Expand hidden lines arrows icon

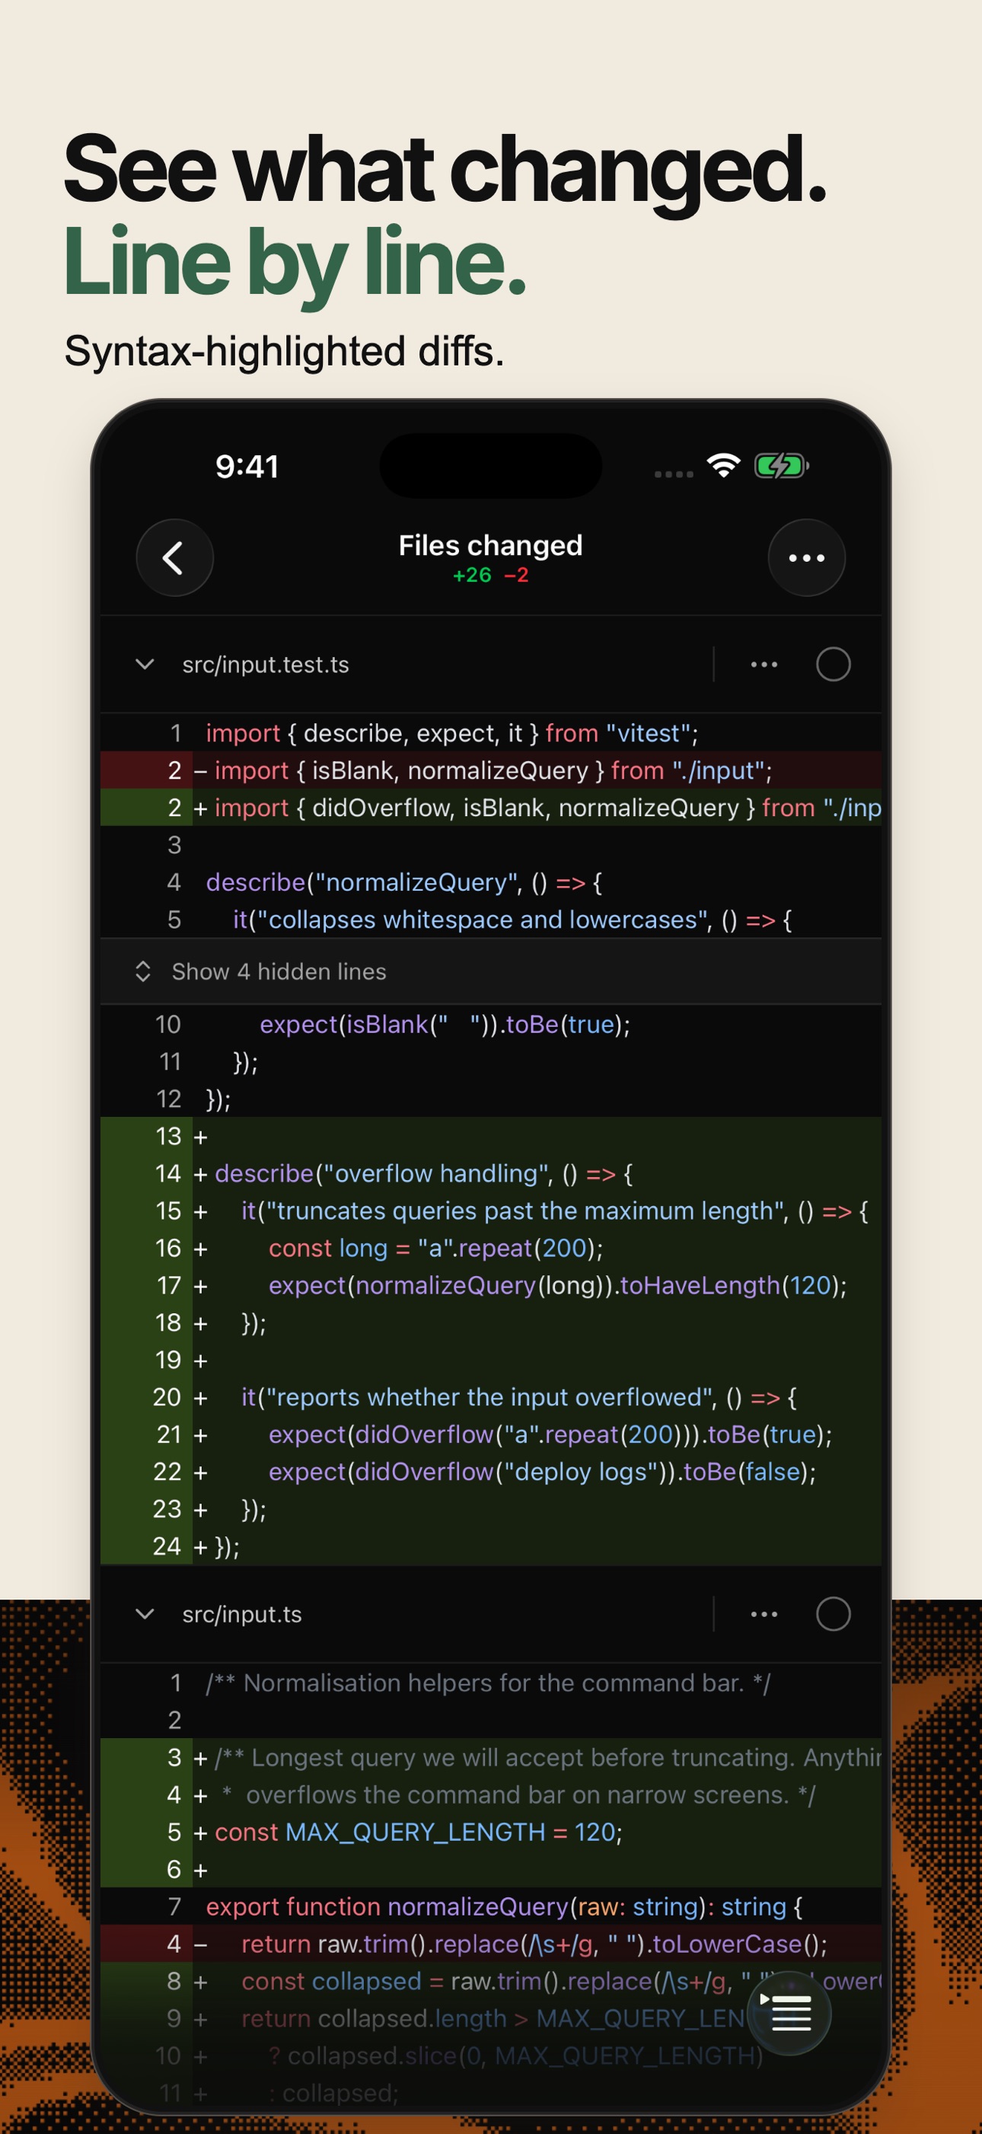[x=143, y=971]
